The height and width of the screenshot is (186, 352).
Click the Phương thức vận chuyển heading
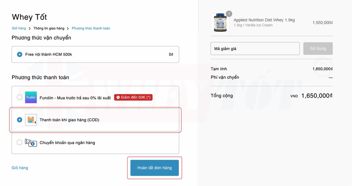pos(41,38)
